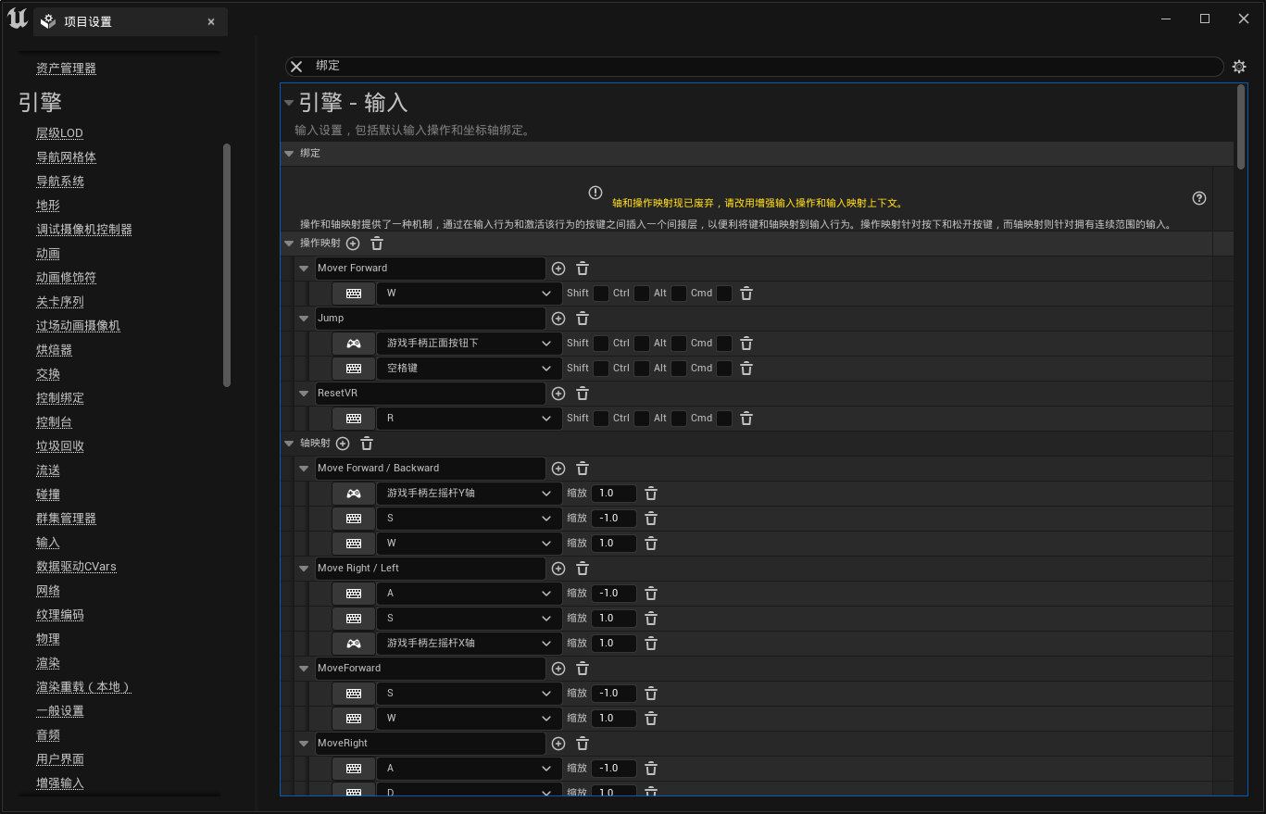Collapse the 操作映射 section

pyautogui.click(x=289, y=244)
